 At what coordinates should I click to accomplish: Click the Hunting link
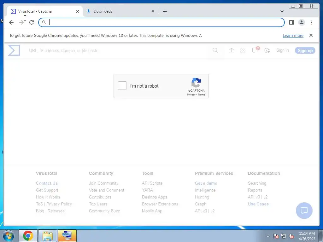202,197
